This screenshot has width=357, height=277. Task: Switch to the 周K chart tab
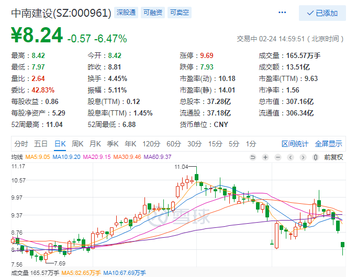77,144
